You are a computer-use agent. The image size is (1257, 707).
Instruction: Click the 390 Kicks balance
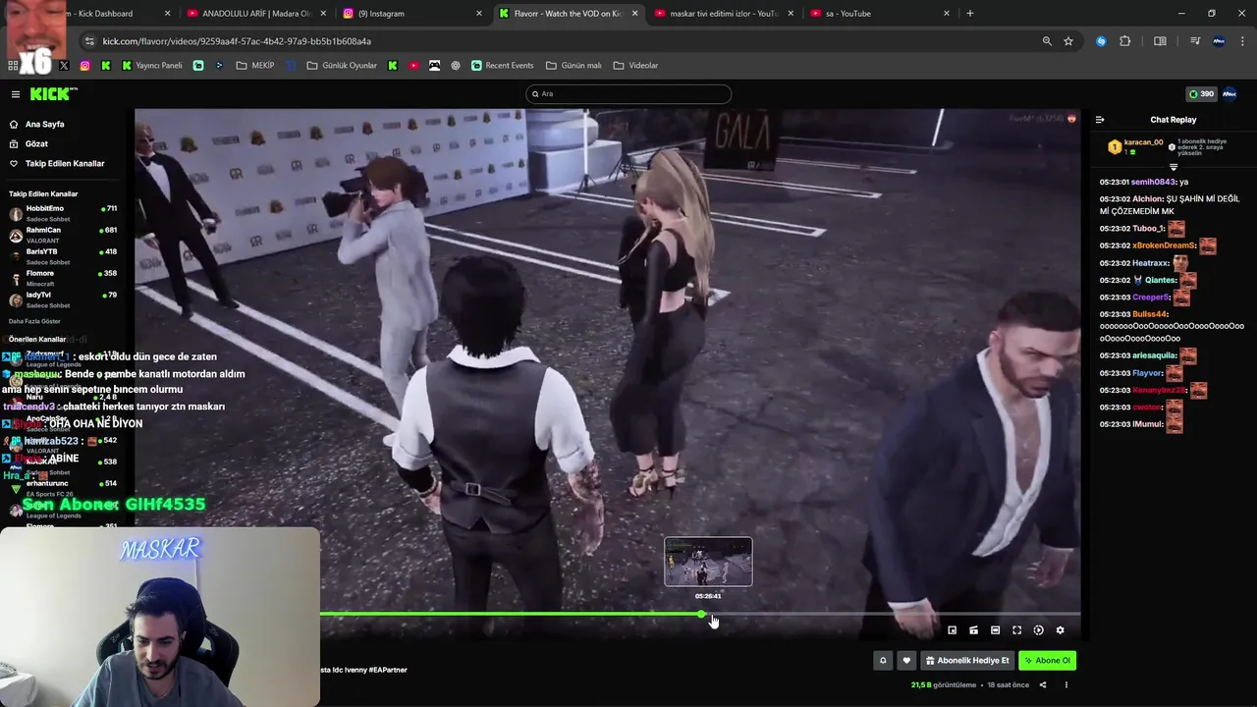click(1201, 94)
